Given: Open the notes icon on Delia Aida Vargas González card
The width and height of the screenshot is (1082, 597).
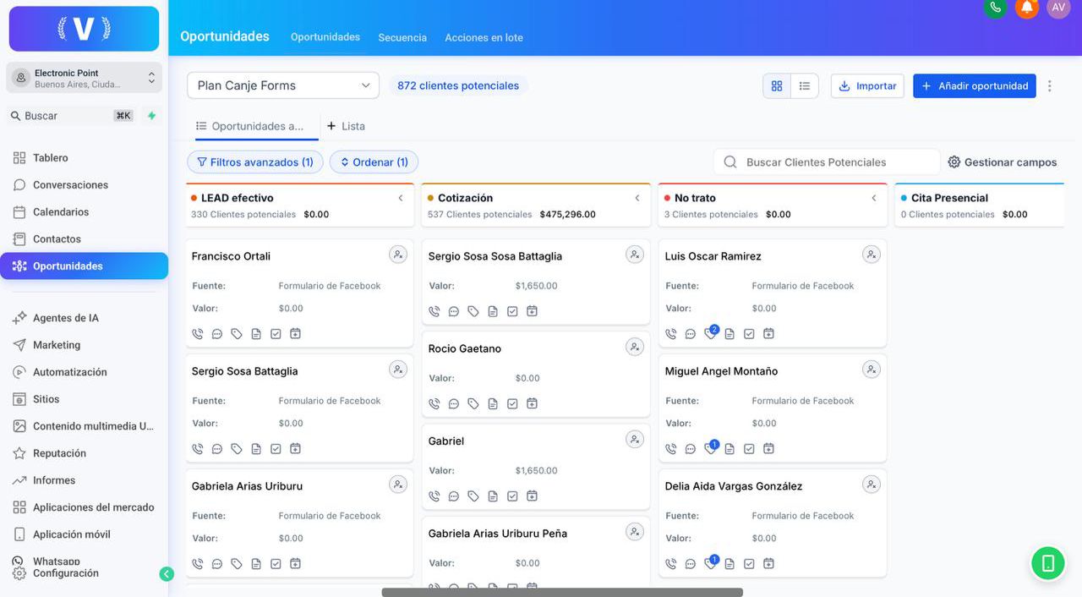Looking at the screenshot, I should (x=730, y=564).
